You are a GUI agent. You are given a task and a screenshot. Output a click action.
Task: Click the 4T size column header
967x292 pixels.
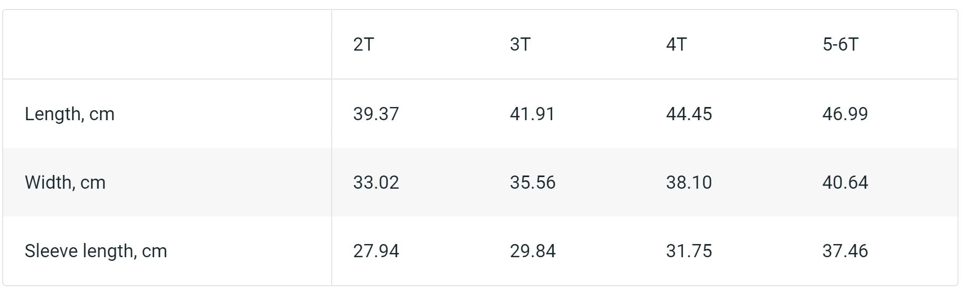click(676, 44)
